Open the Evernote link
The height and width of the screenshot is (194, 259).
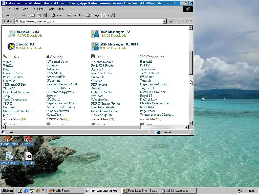pyautogui.click(x=97, y=96)
